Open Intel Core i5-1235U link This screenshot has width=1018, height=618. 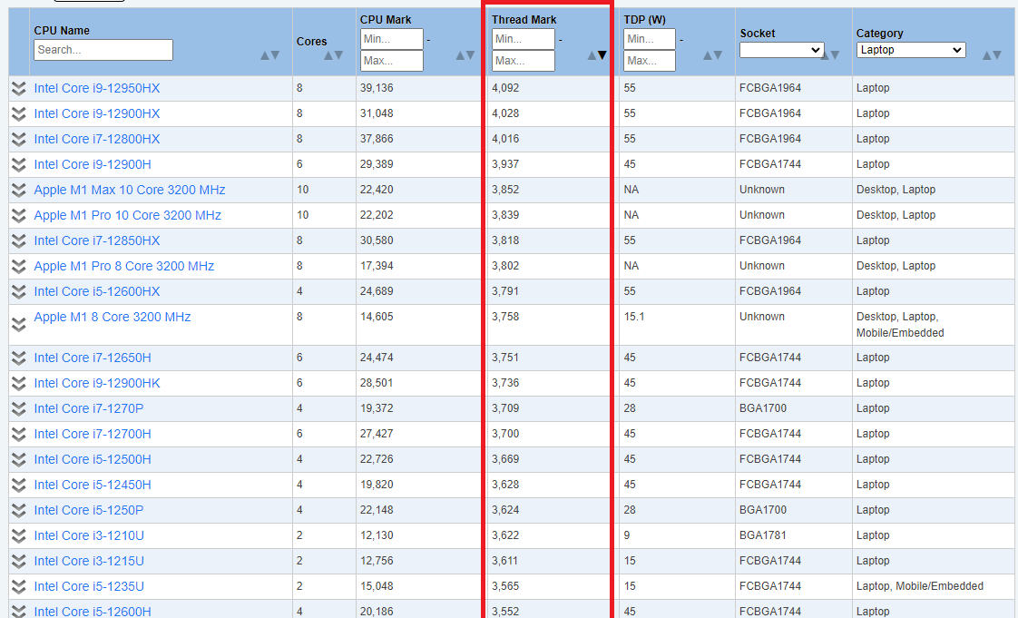[89, 586]
